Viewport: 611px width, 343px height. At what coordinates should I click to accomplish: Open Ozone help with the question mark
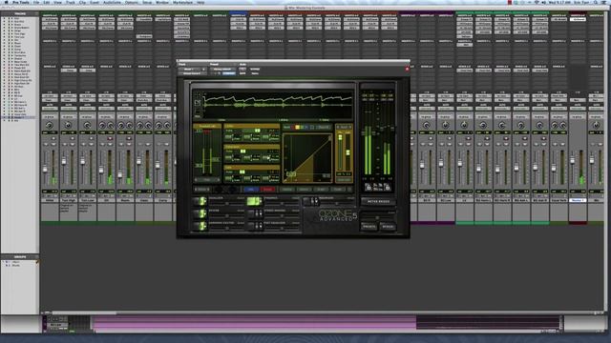(x=349, y=189)
